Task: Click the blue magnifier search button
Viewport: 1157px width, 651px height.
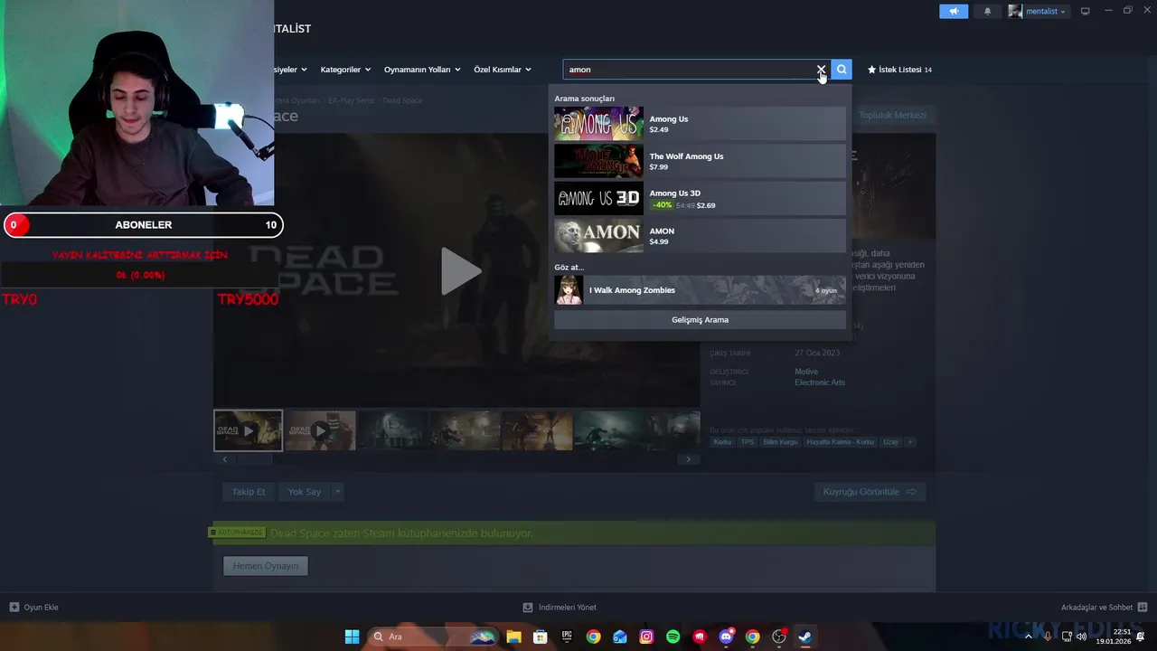Action: pyautogui.click(x=842, y=70)
